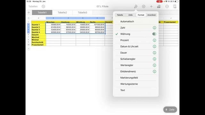The image size is (205, 115).
Task: Tap the plus Insert icon in toolbar
Action: point(151,6)
